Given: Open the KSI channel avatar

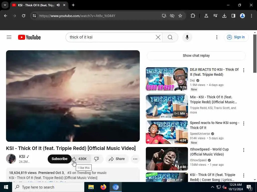Looking at the screenshot, I should point(11,159).
